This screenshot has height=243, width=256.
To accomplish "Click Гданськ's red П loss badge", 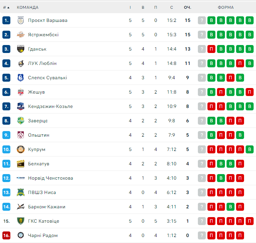I will click(211, 49).
